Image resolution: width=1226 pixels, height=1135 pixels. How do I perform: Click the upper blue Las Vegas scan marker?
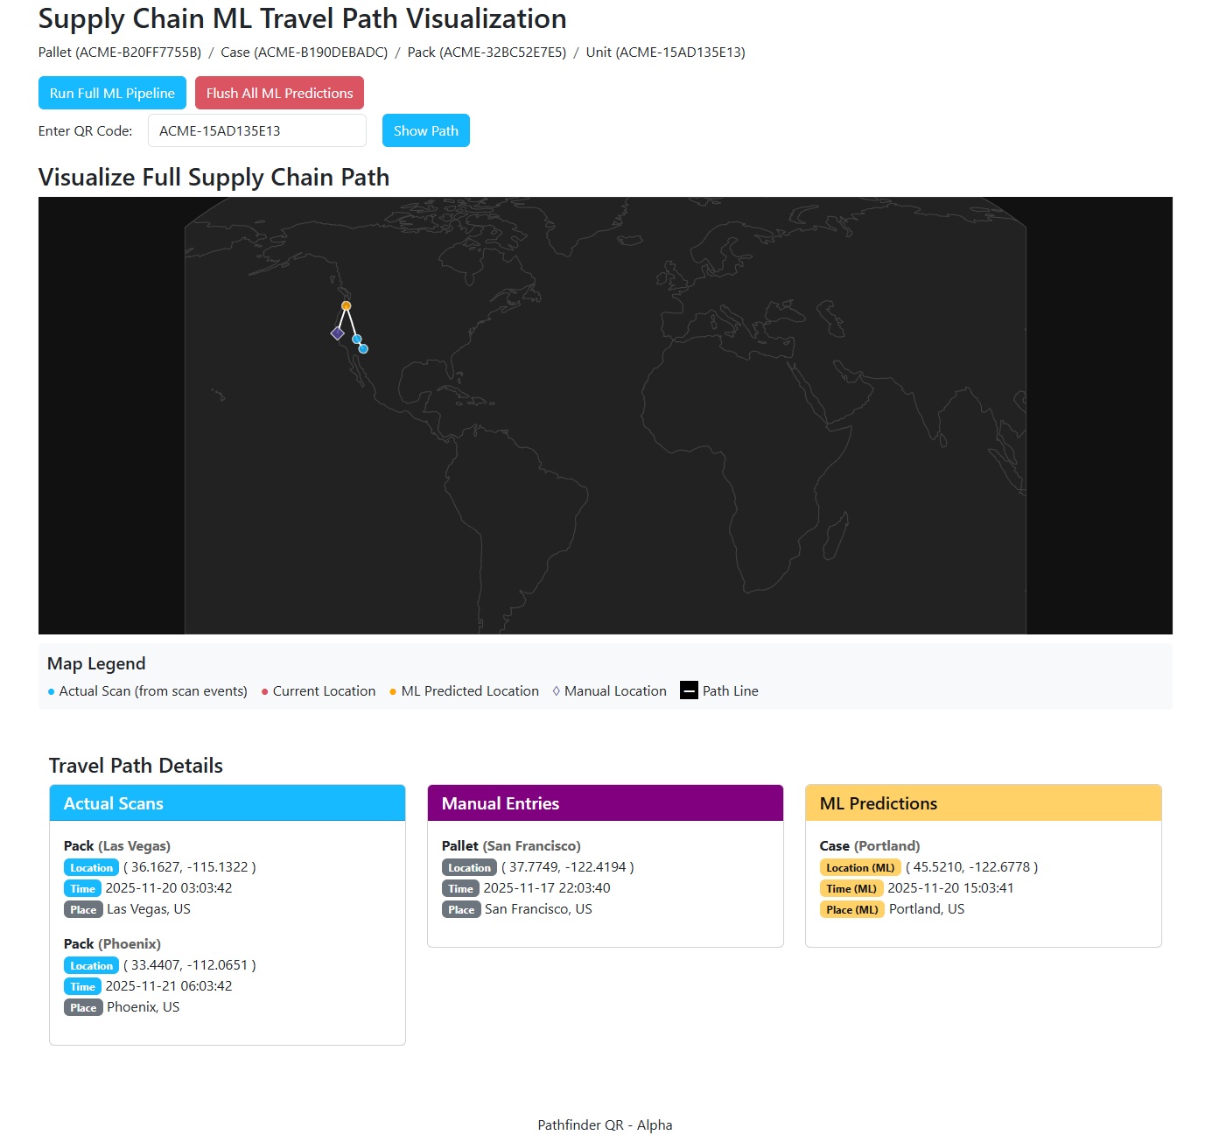(x=356, y=339)
